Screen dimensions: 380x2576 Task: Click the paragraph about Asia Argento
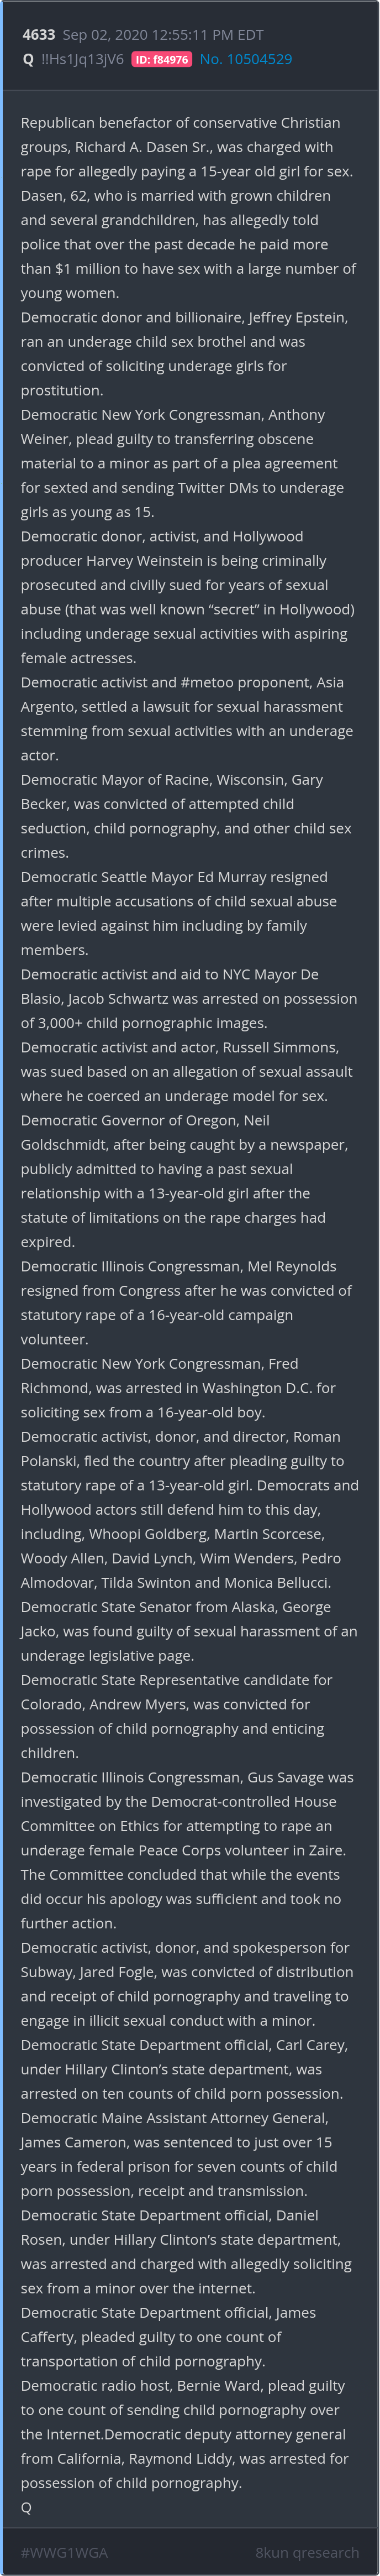[x=188, y=718]
